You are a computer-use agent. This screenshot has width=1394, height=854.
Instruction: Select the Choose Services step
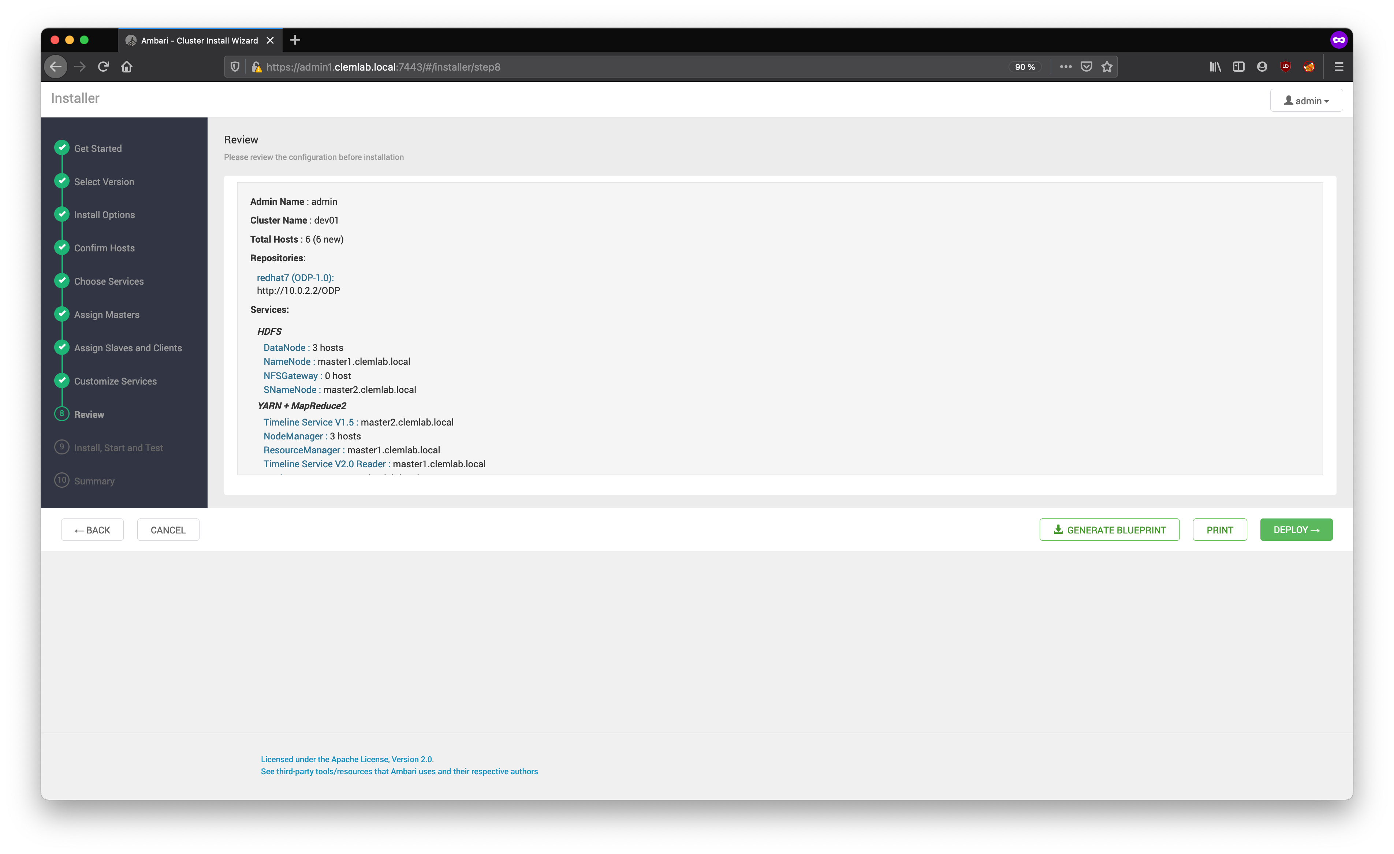coord(109,281)
